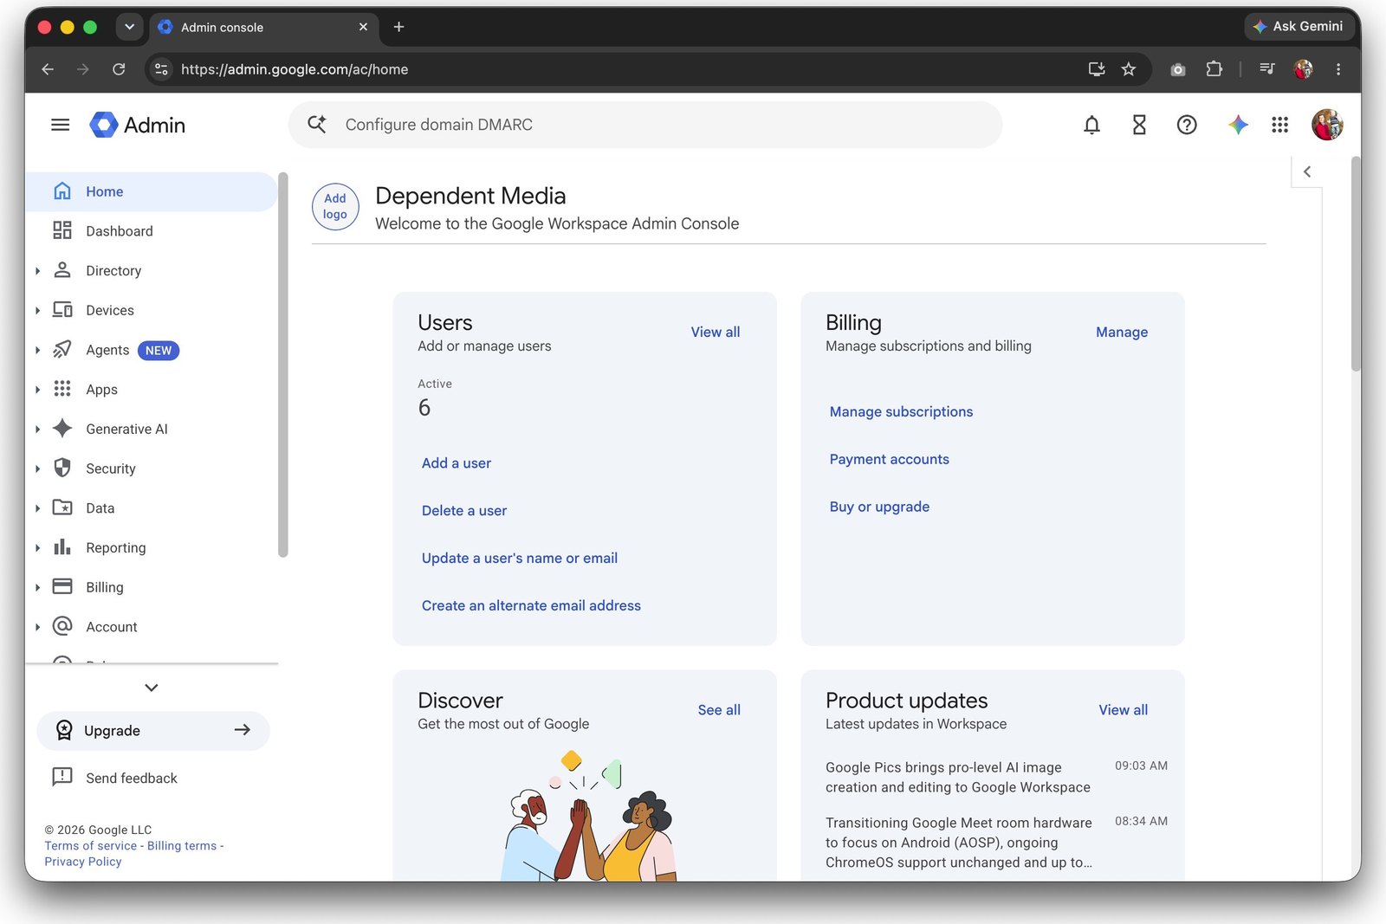The height and width of the screenshot is (924, 1386).
Task: Expand the Reporting section
Action: [37, 548]
